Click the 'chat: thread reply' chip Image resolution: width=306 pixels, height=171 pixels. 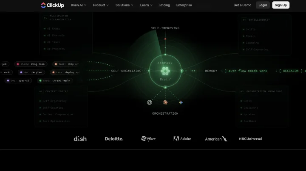55,80
